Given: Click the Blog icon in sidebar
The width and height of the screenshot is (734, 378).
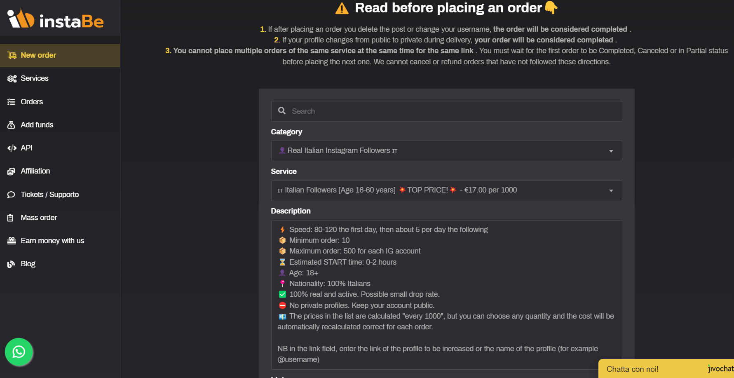Looking at the screenshot, I should [x=11, y=264].
